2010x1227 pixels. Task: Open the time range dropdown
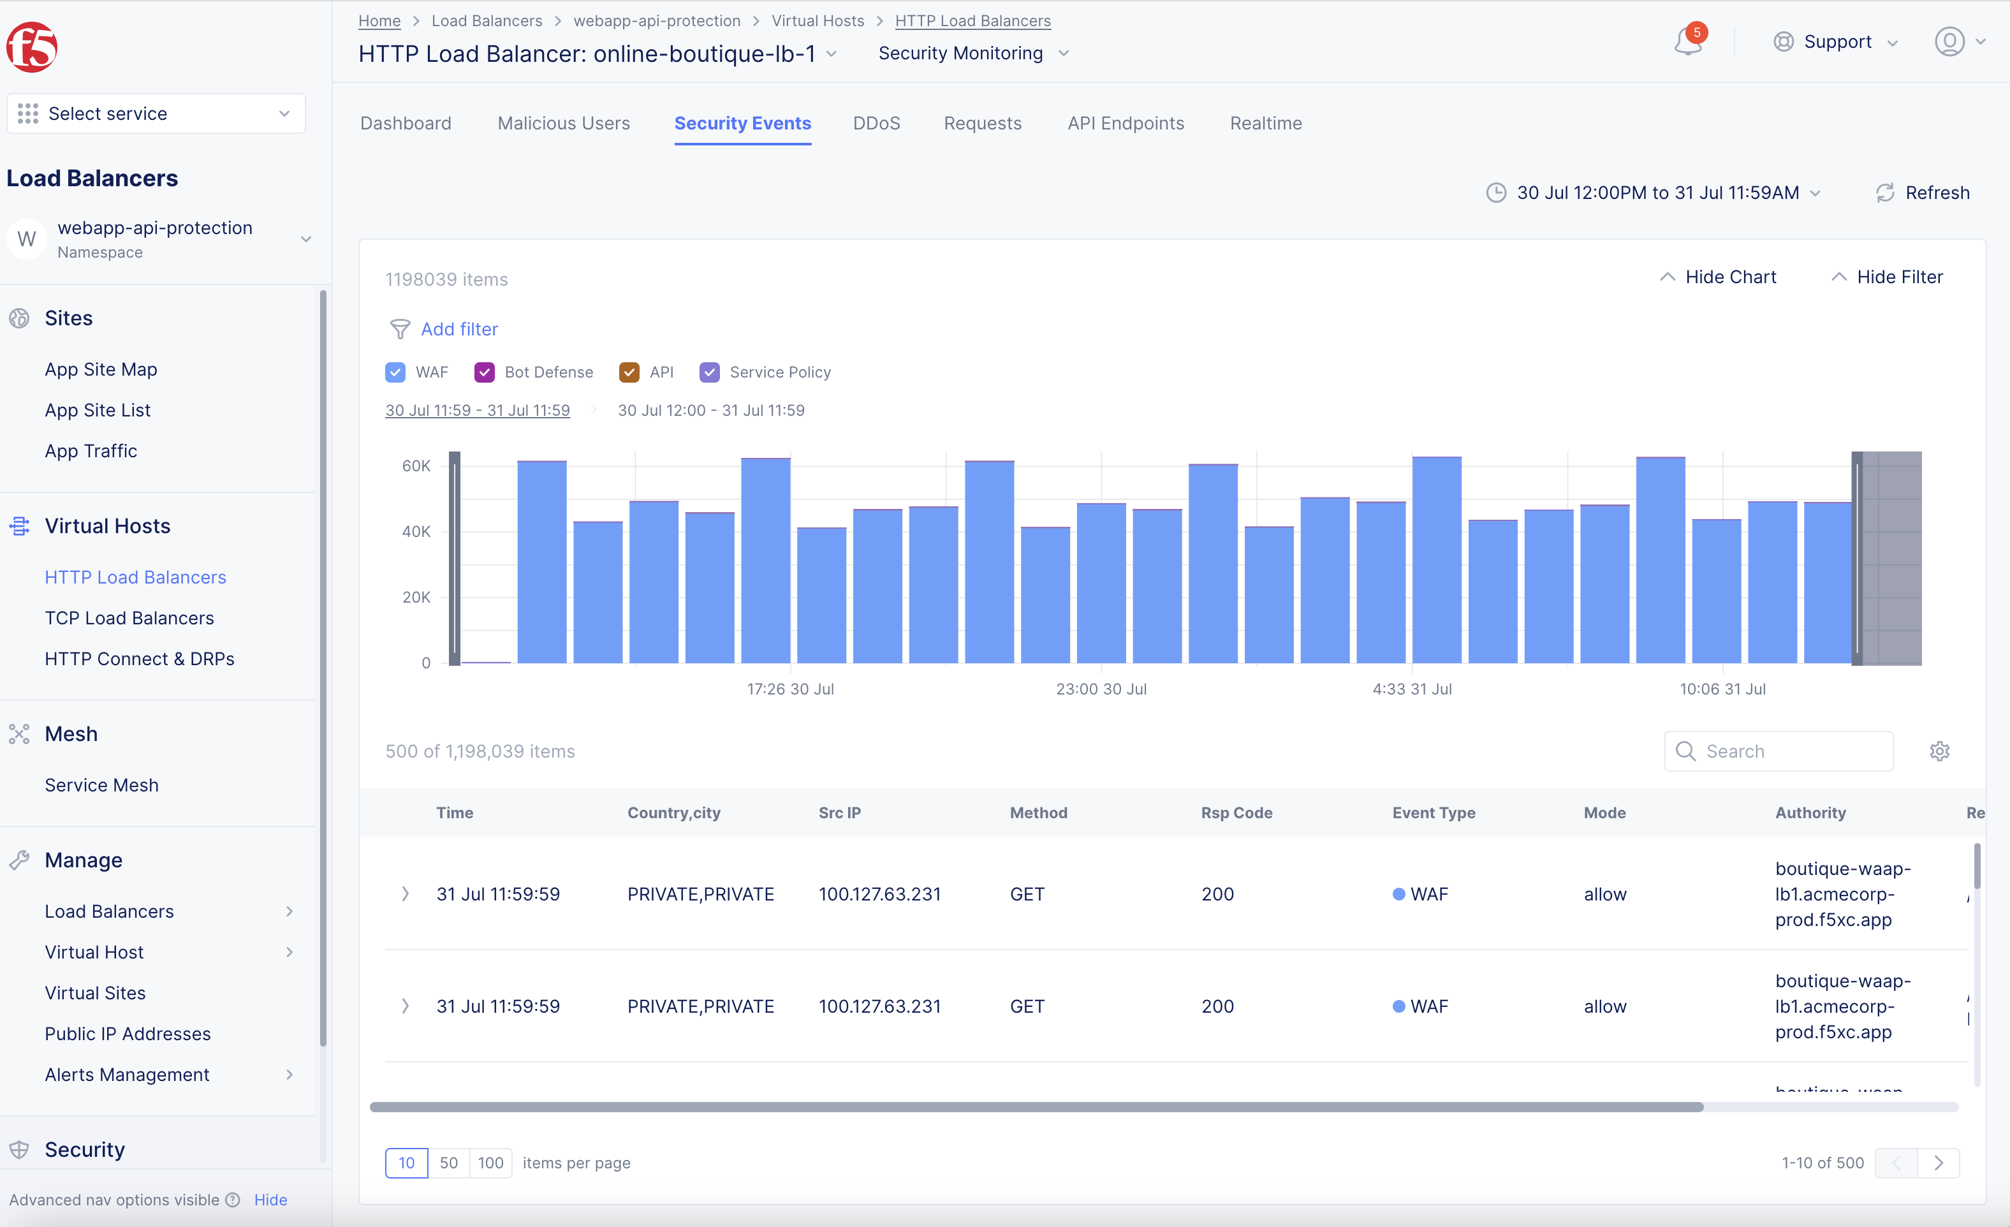click(1654, 193)
